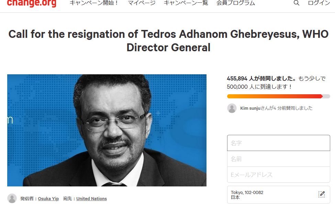The image size is (335, 205).
Task: Open キャンペーン一覧 in the navigation
Action: click(x=186, y=3)
